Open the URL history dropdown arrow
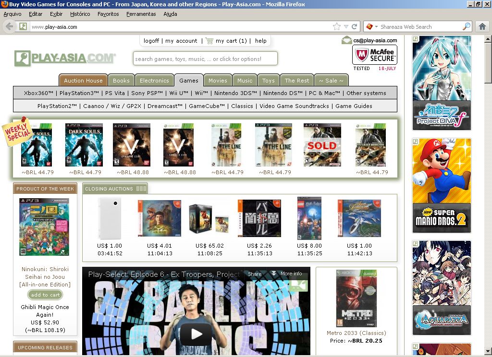Screen dimensions: 492x357 [346, 27]
